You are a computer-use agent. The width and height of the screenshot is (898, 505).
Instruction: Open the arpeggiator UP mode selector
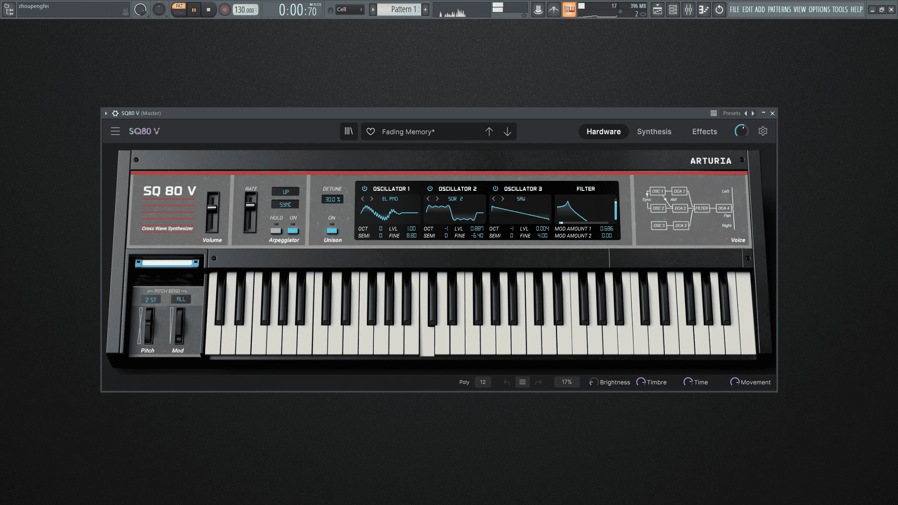(x=285, y=192)
